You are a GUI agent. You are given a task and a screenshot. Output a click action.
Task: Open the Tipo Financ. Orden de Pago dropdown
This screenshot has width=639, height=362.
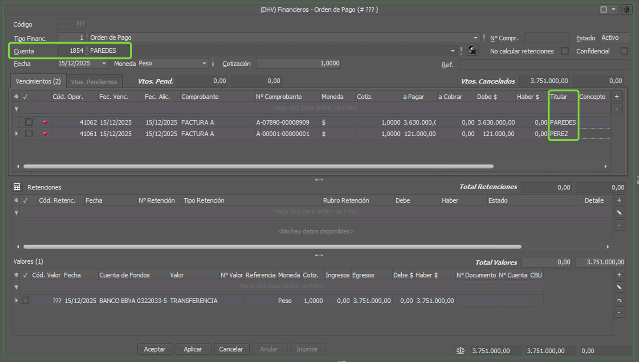(x=475, y=38)
